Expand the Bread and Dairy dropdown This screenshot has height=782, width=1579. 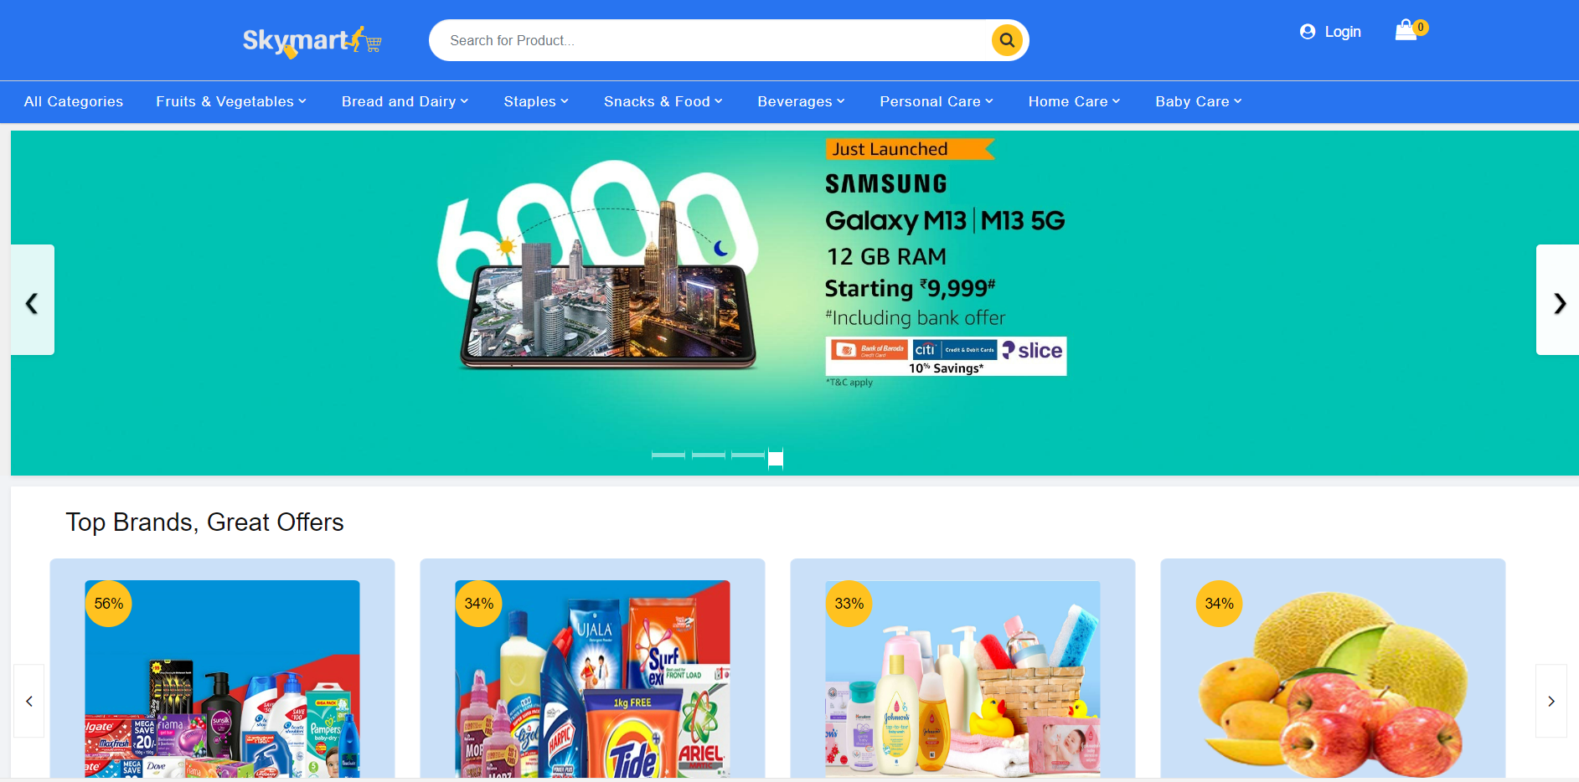tap(405, 101)
